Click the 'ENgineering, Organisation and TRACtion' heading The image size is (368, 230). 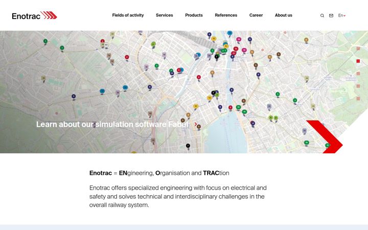159,173
